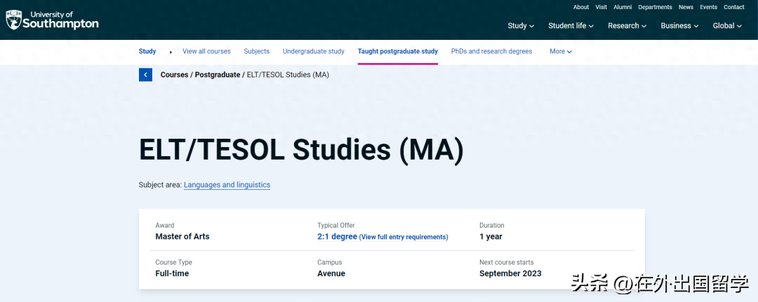Expand the Global menu
The width and height of the screenshot is (758, 302).
click(727, 26)
